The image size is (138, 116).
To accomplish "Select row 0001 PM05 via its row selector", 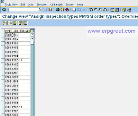I will pos(3,61).
